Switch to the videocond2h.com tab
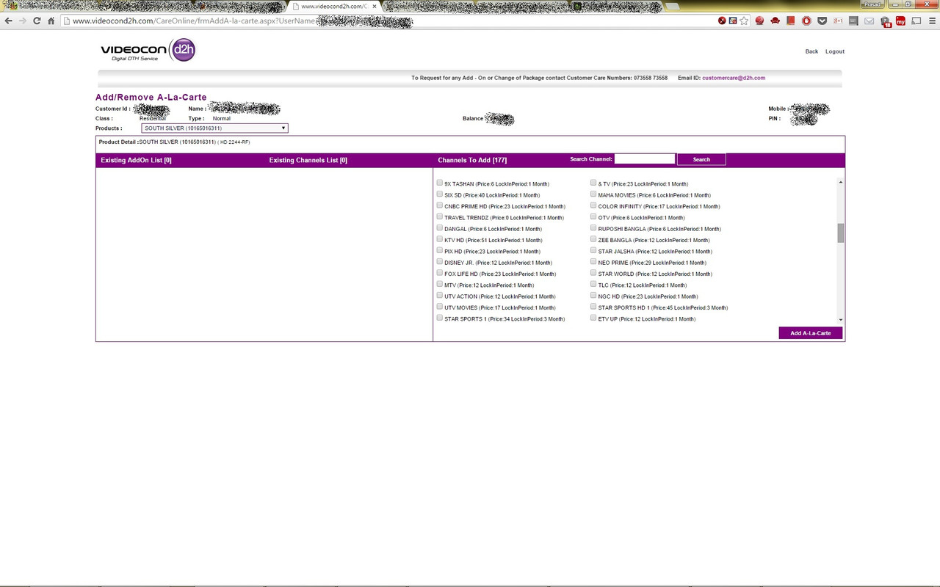The width and height of the screenshot is (940, 587). coord(334,6)
